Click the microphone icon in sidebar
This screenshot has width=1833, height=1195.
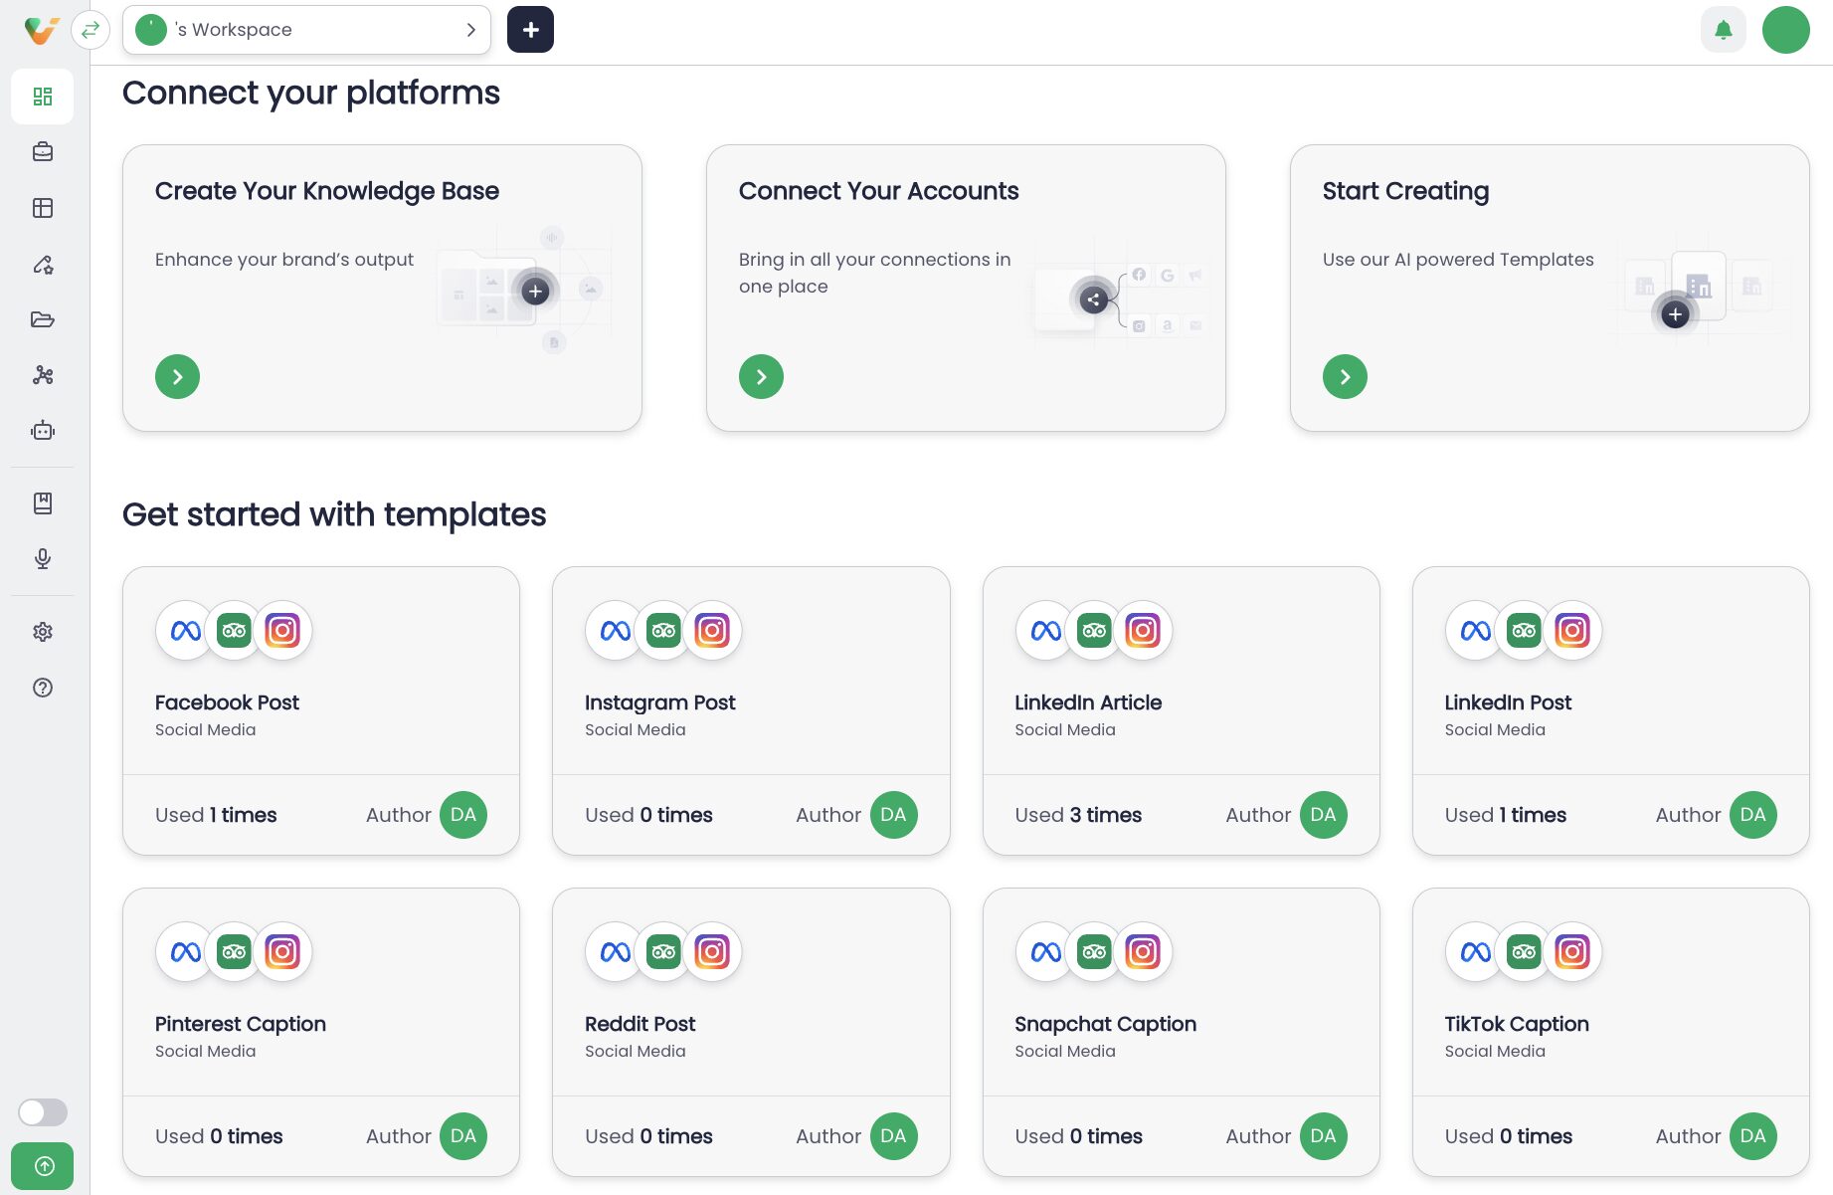(x=42, y=558)
